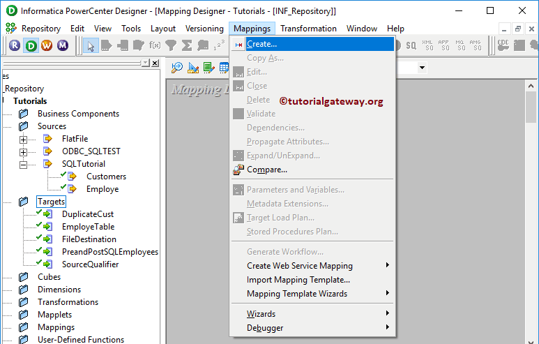Click the folder icon beside Business Components
This screenshot has height=344, width=539.
pos(24,114)
